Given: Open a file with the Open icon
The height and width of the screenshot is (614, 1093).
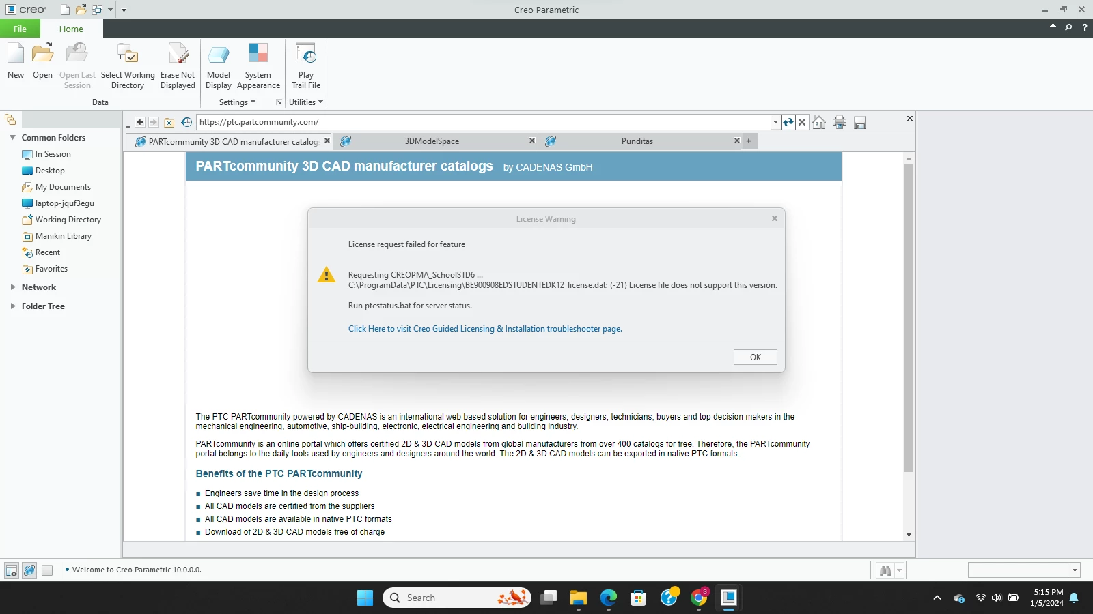Looking at the screenshot, I should click(42, 61).
